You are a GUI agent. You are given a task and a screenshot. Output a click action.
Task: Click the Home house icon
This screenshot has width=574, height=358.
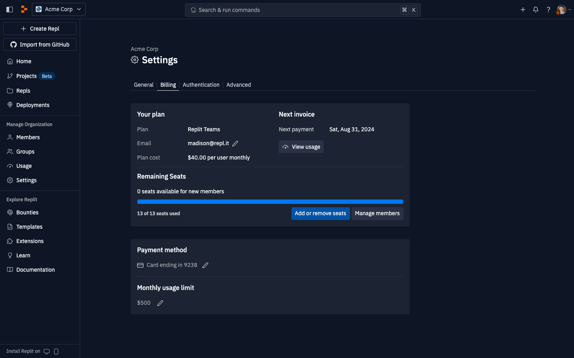point(10,61)
